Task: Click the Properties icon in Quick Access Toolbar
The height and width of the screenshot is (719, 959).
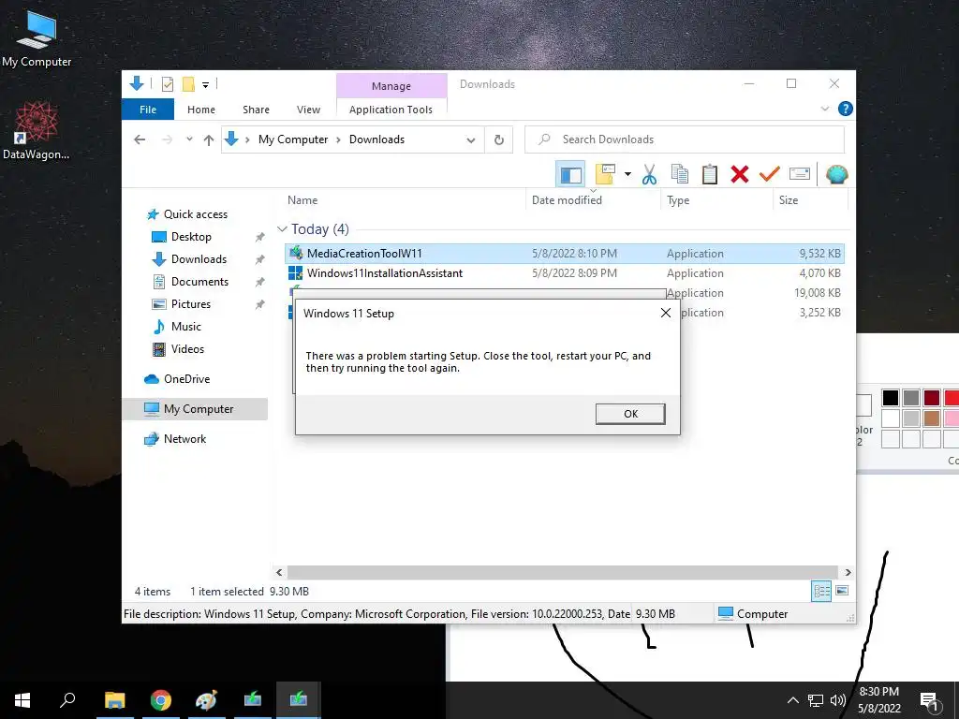Action: pos(167,84)
